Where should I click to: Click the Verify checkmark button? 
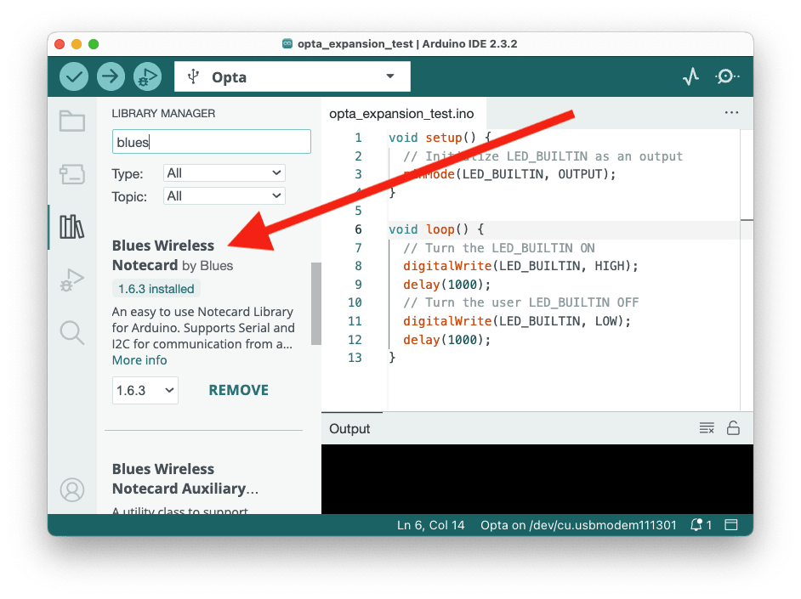(x=74, y=77)
